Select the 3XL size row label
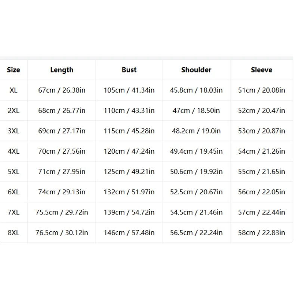 (13, 131)
